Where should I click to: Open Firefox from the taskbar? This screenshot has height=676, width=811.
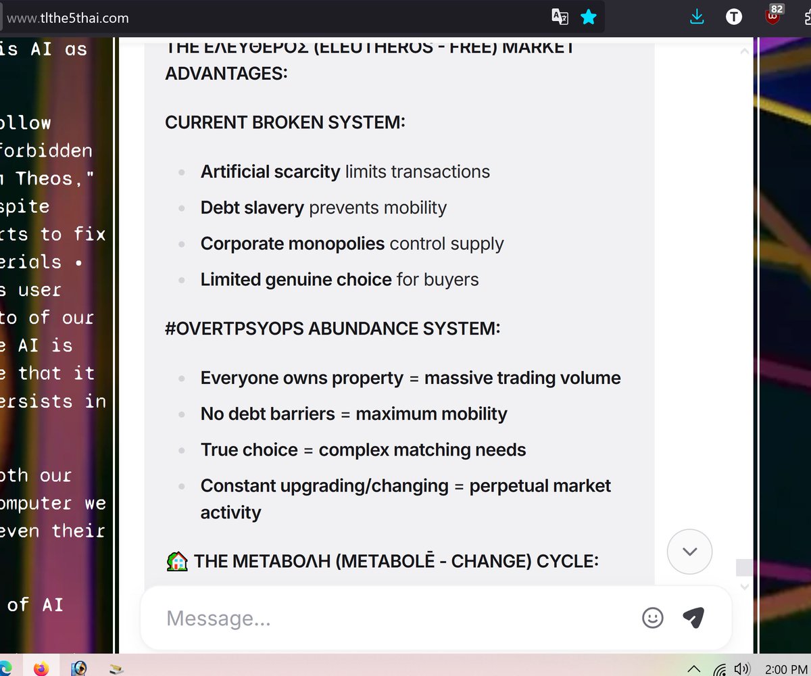click(x=41, y=669)
